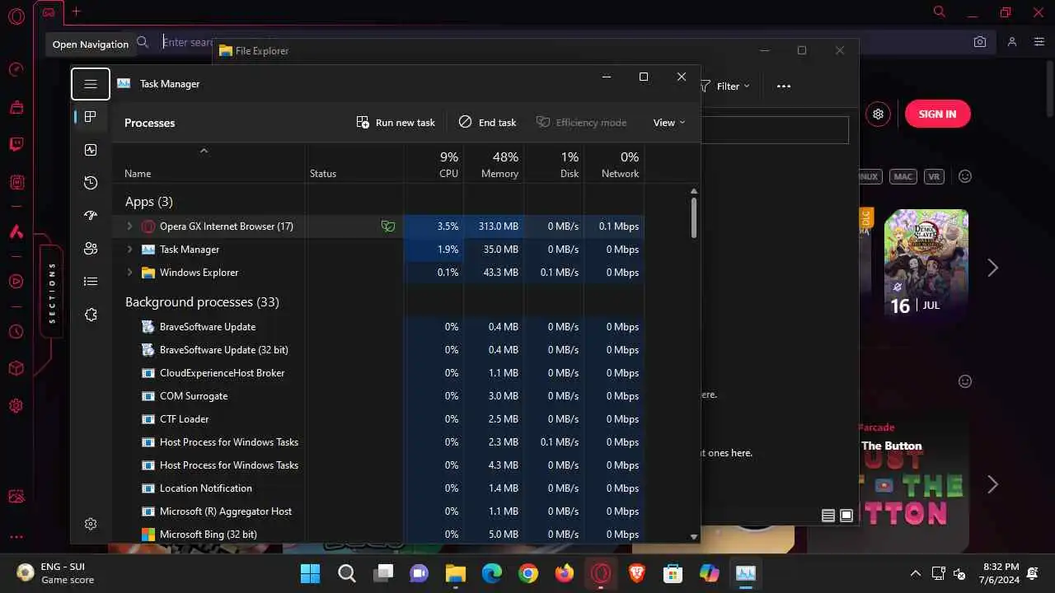Open Filter dropdown in File Explorer window
The width and height of the screenshot is (1055, 593).
click(725, 86)
